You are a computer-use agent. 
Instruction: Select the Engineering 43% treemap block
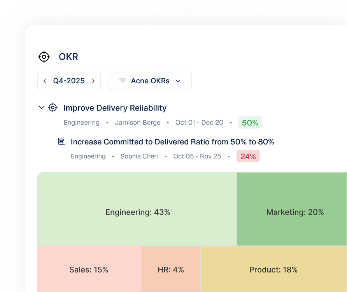pos(137,209)
